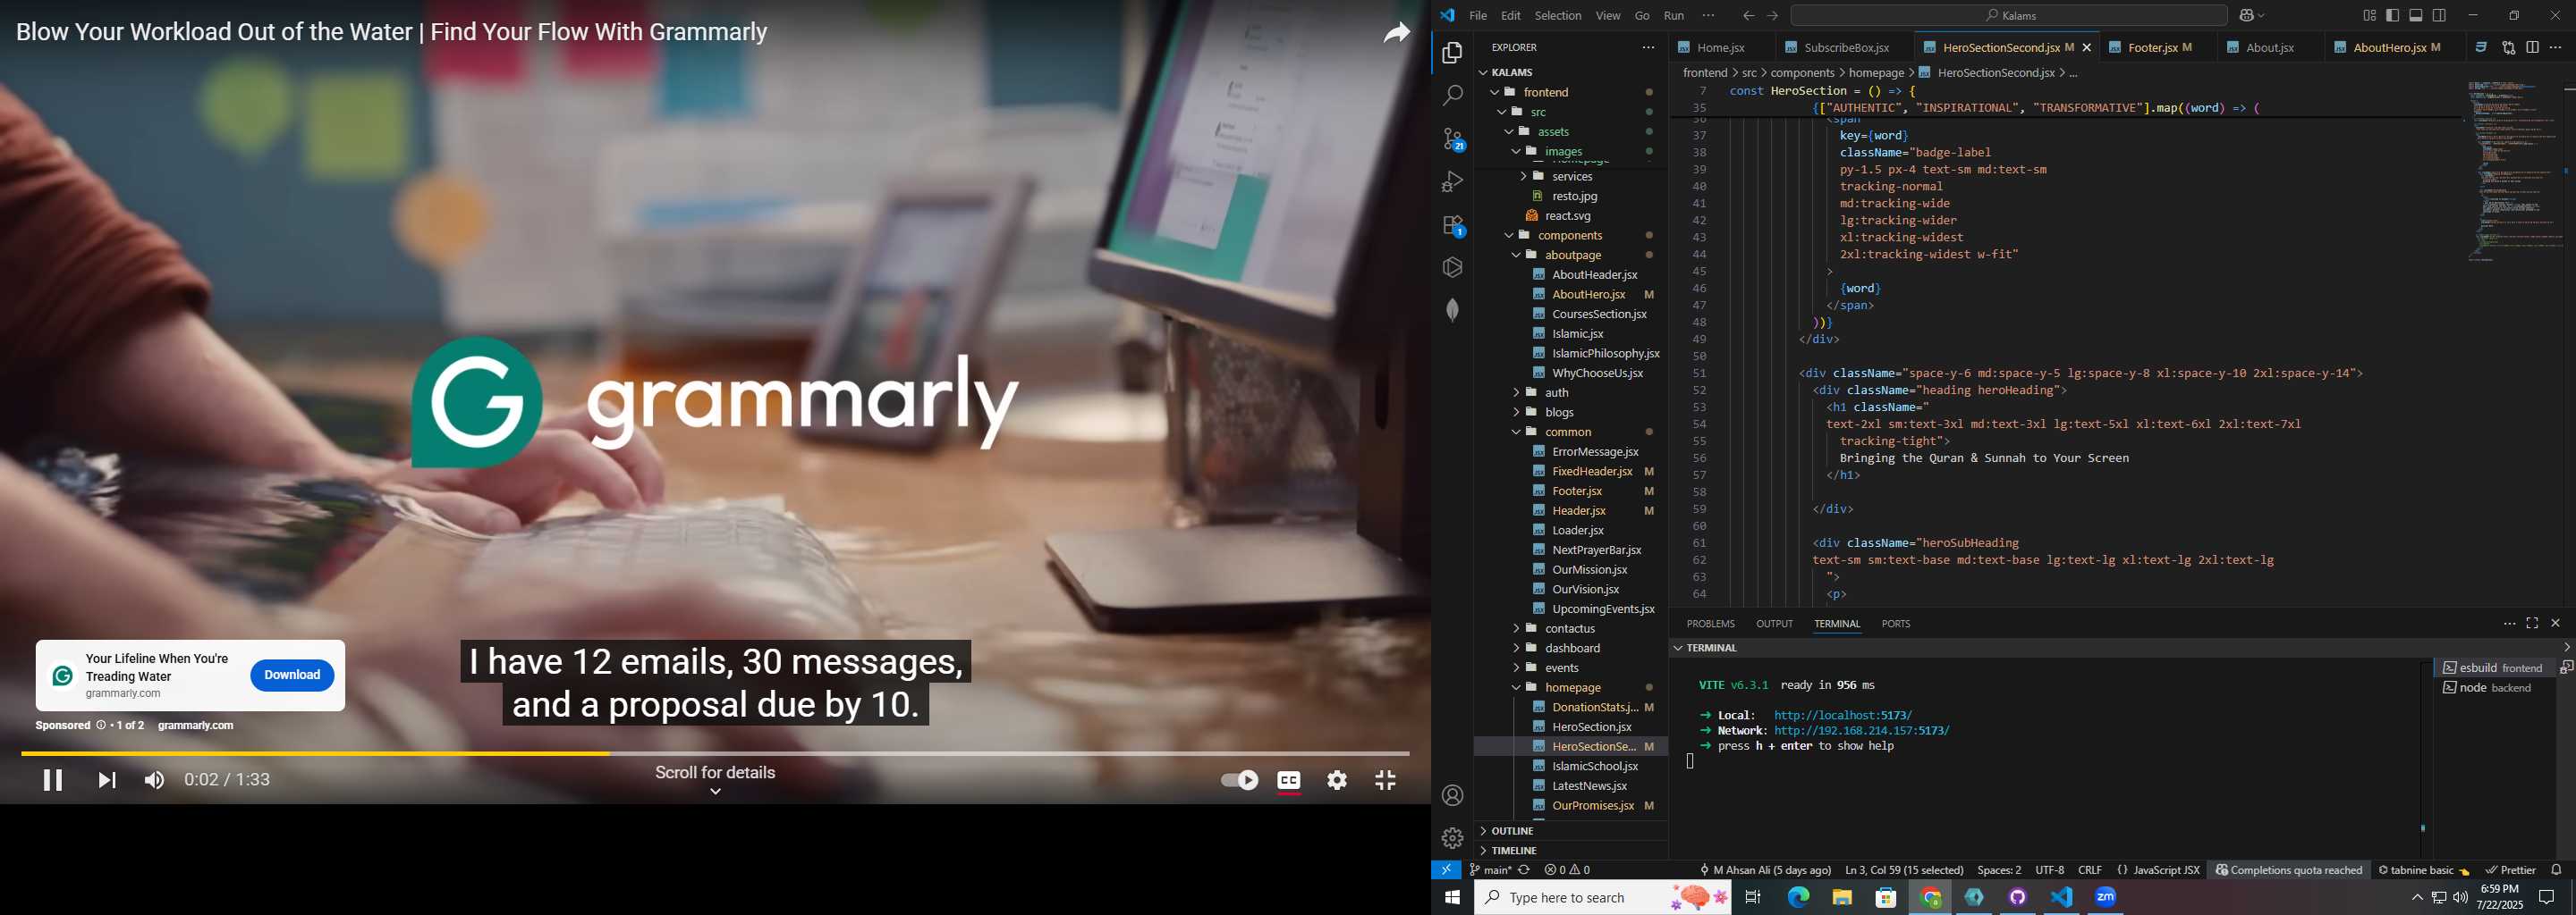Open the Selection menu
Screen dimensions: 2576x915
click(x=1558, y=15)
